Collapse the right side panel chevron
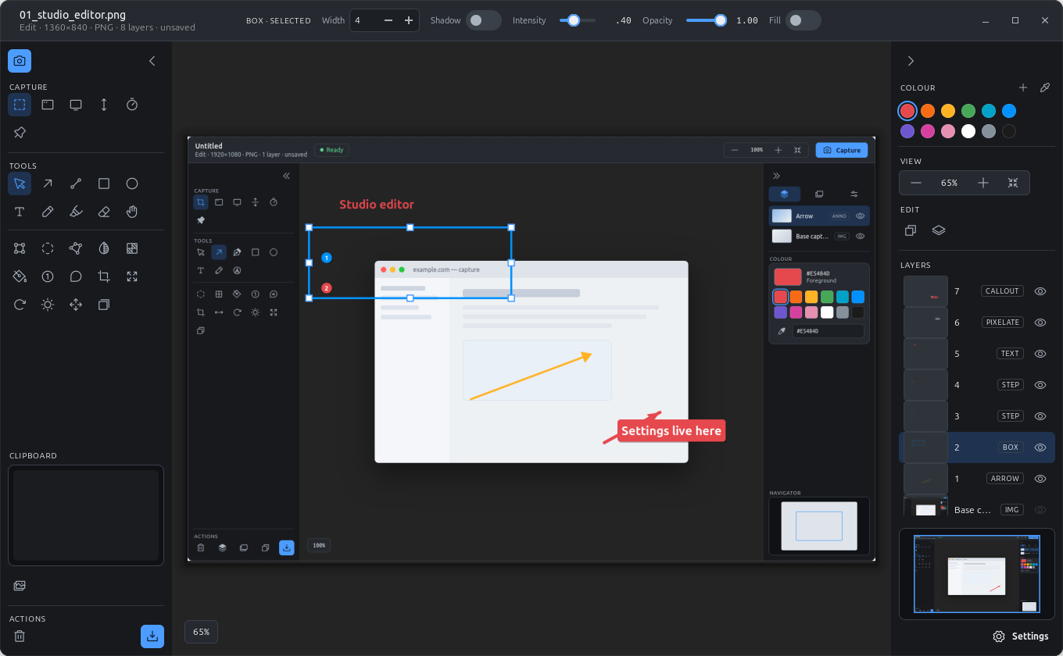1063x656 pixels. pos(911,61)
